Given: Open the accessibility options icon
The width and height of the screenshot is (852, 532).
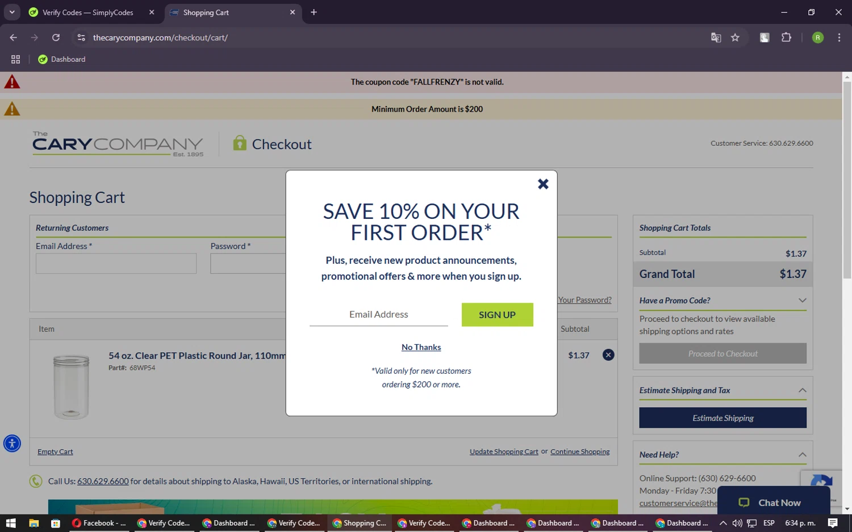Looking at the screenshot, I should [x=12, y=444].
